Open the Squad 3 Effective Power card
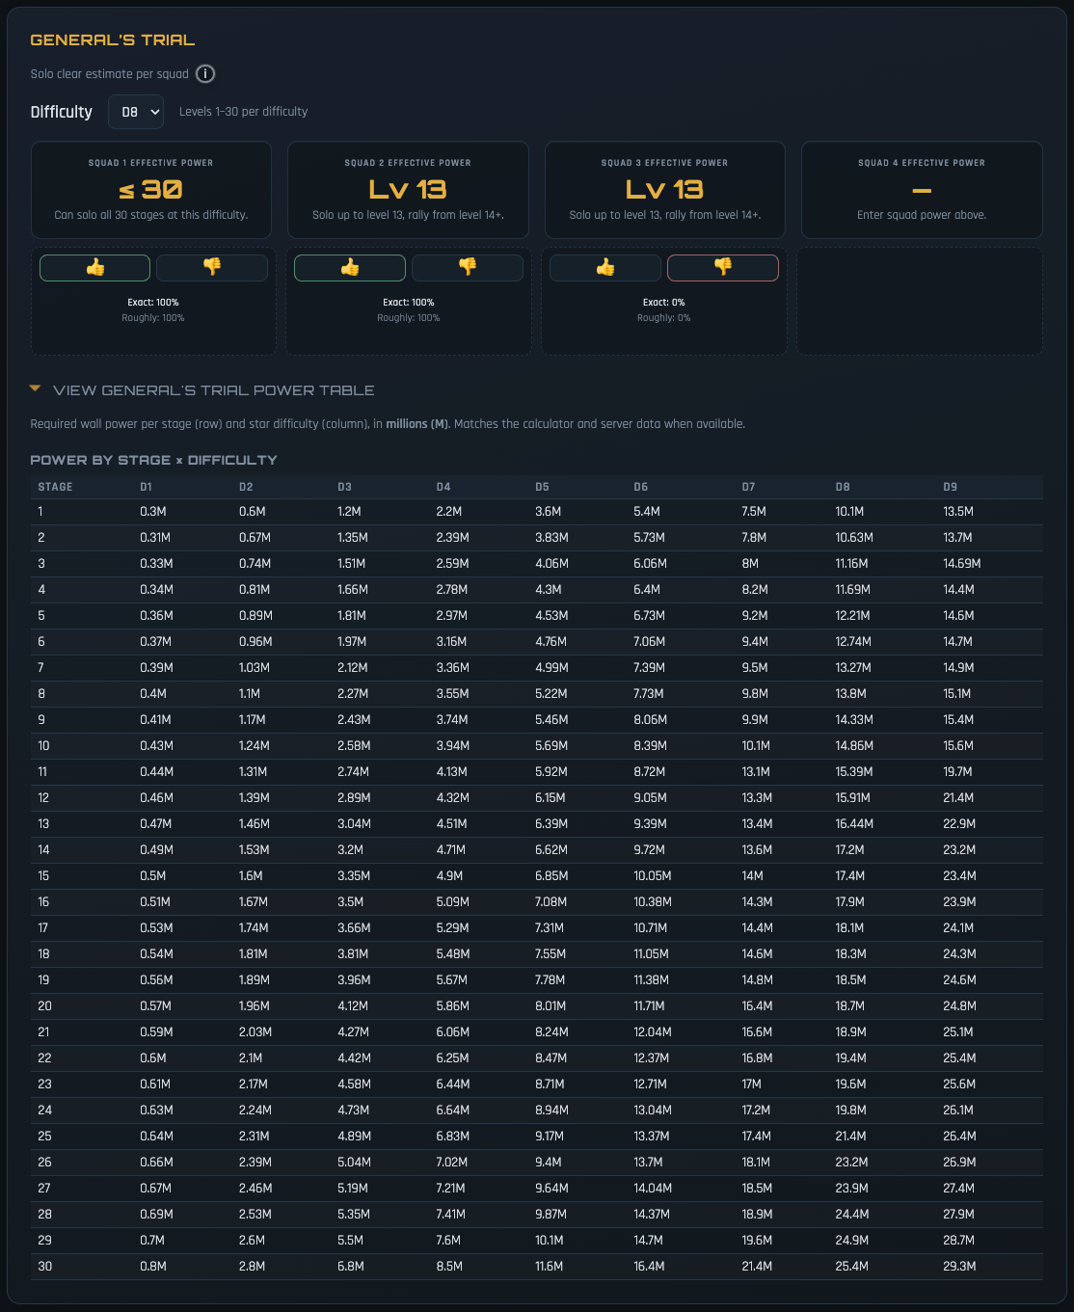Image resolution: width=1074 pixels, height=1312 pixels. [665, 190]
